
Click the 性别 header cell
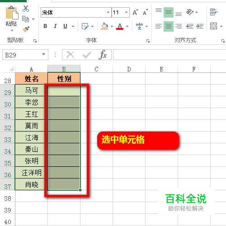64,79
